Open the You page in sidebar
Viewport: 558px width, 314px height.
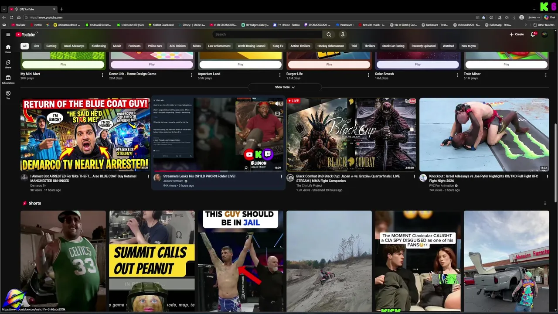tap(8, 95)
